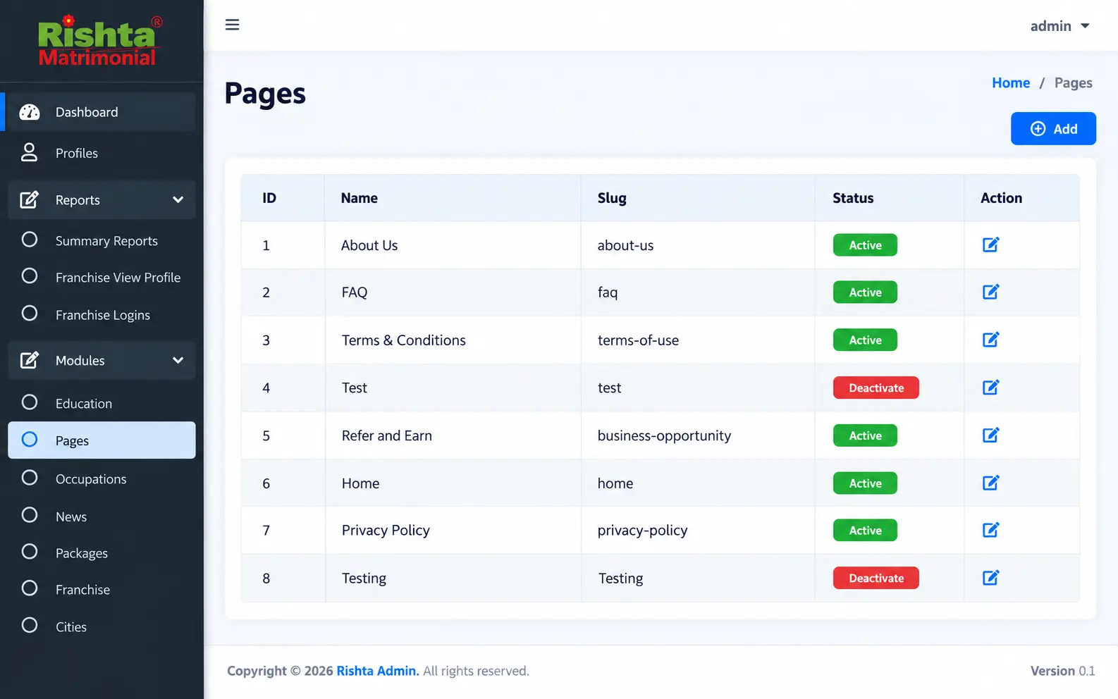The width and height of the screenshot is (1118, 699).
Task: Click the edit icon for About Us
Action: pos(990,245)
